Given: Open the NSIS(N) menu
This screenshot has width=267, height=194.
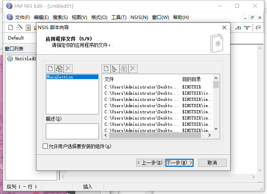Looking at the screenshot, I should (x=139, y=17).
